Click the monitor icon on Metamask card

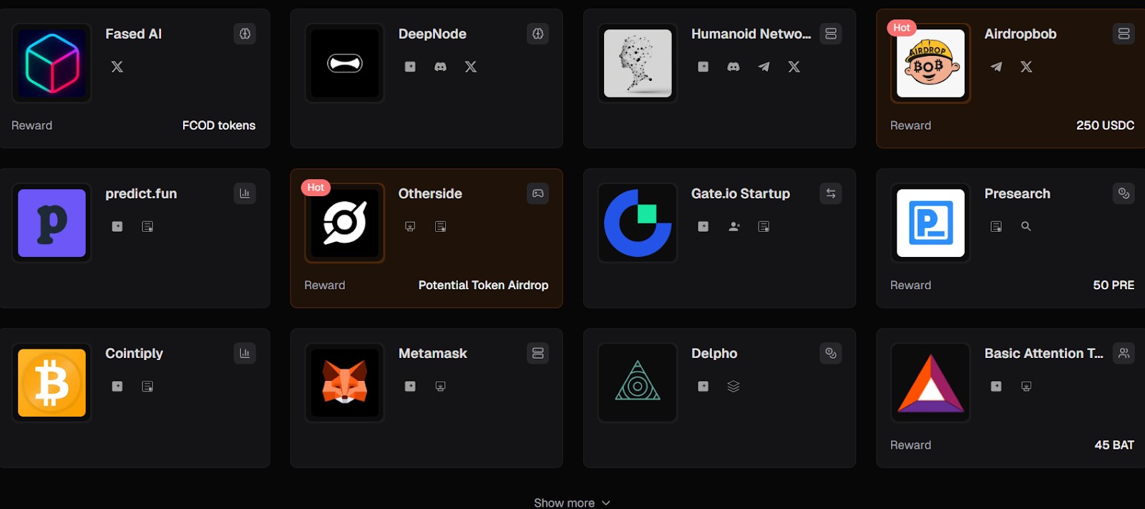click(441, 386)
